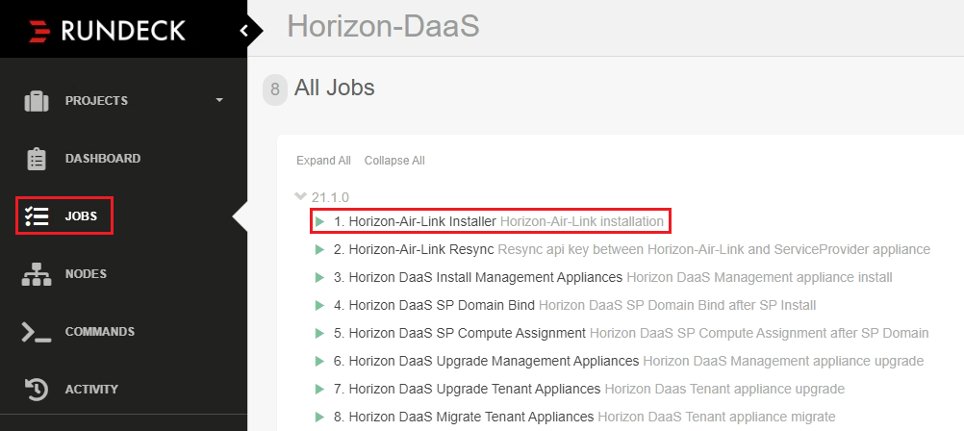Click the Jobs checklist icon
This screenshot has width=964, height=431.
(x=37, y=216)
